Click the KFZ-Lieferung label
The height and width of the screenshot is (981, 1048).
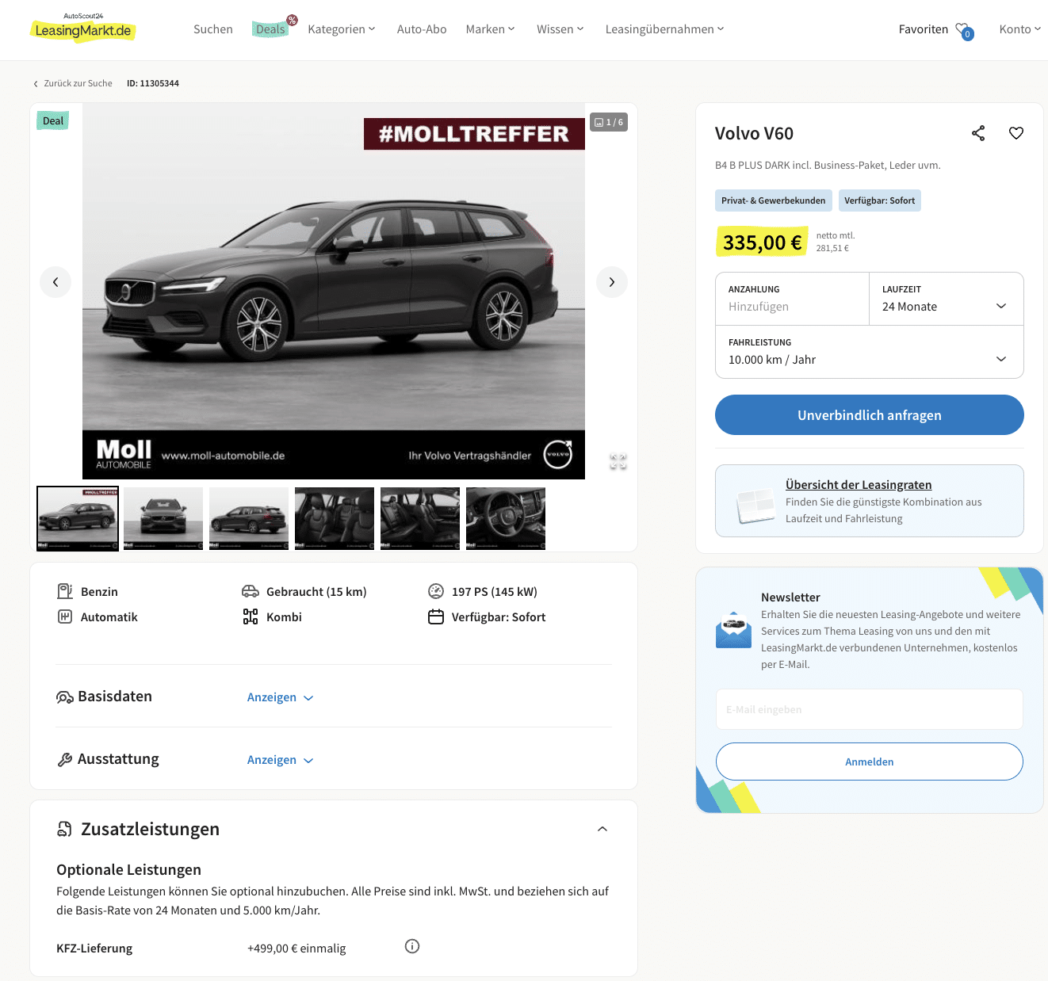click(x=94, y=949)
